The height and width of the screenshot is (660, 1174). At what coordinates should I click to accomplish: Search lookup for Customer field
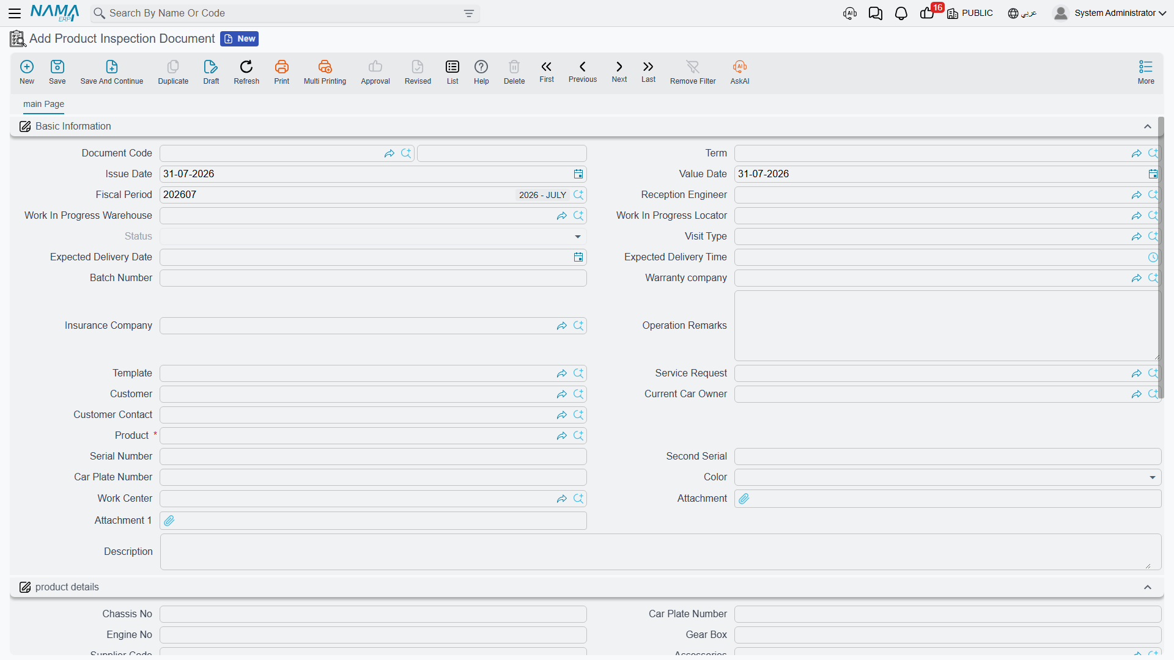tap(578, 394)
